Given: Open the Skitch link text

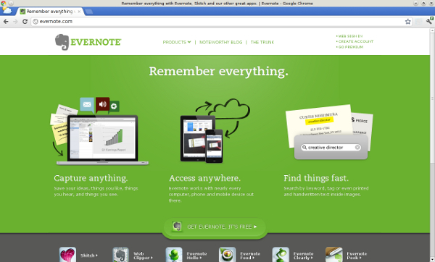Looking at the screenshot, I should tap(88, 255).
